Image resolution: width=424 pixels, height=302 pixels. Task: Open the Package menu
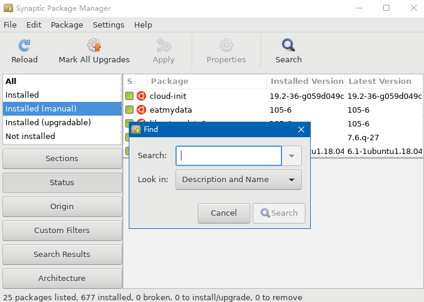[x=67, y=25]
